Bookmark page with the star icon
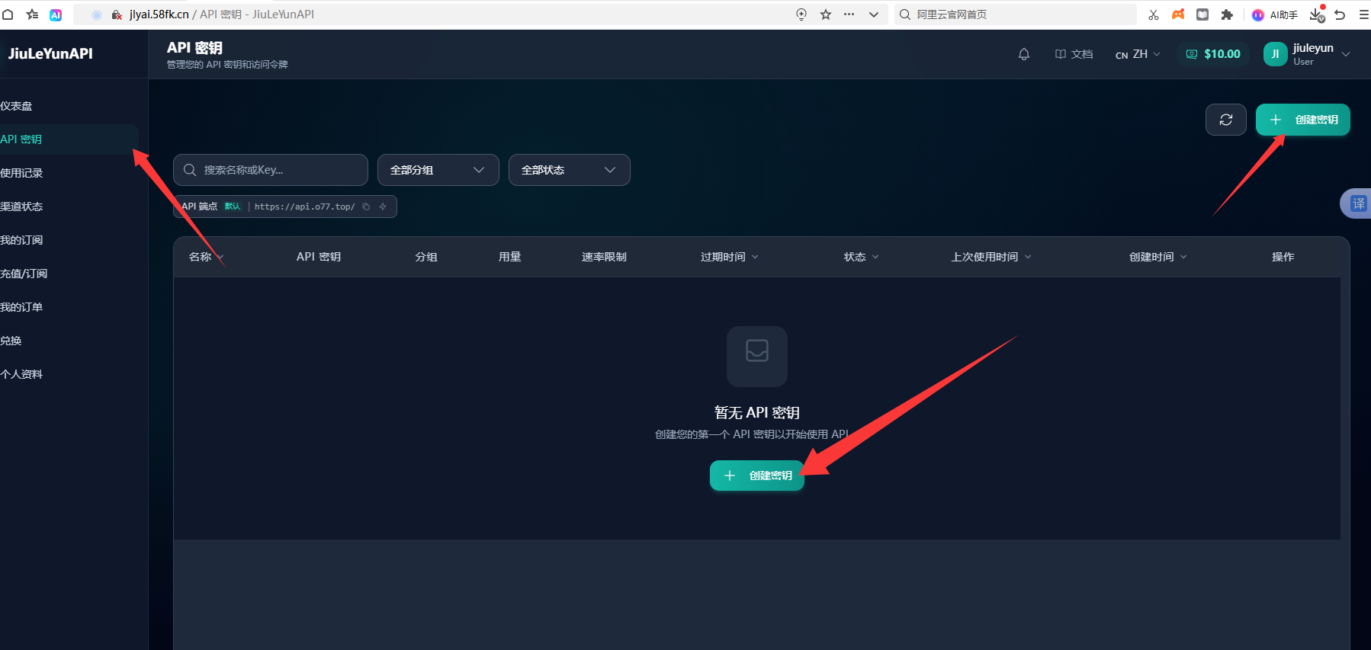The image size is (1371, 650). tap(826, 14)
